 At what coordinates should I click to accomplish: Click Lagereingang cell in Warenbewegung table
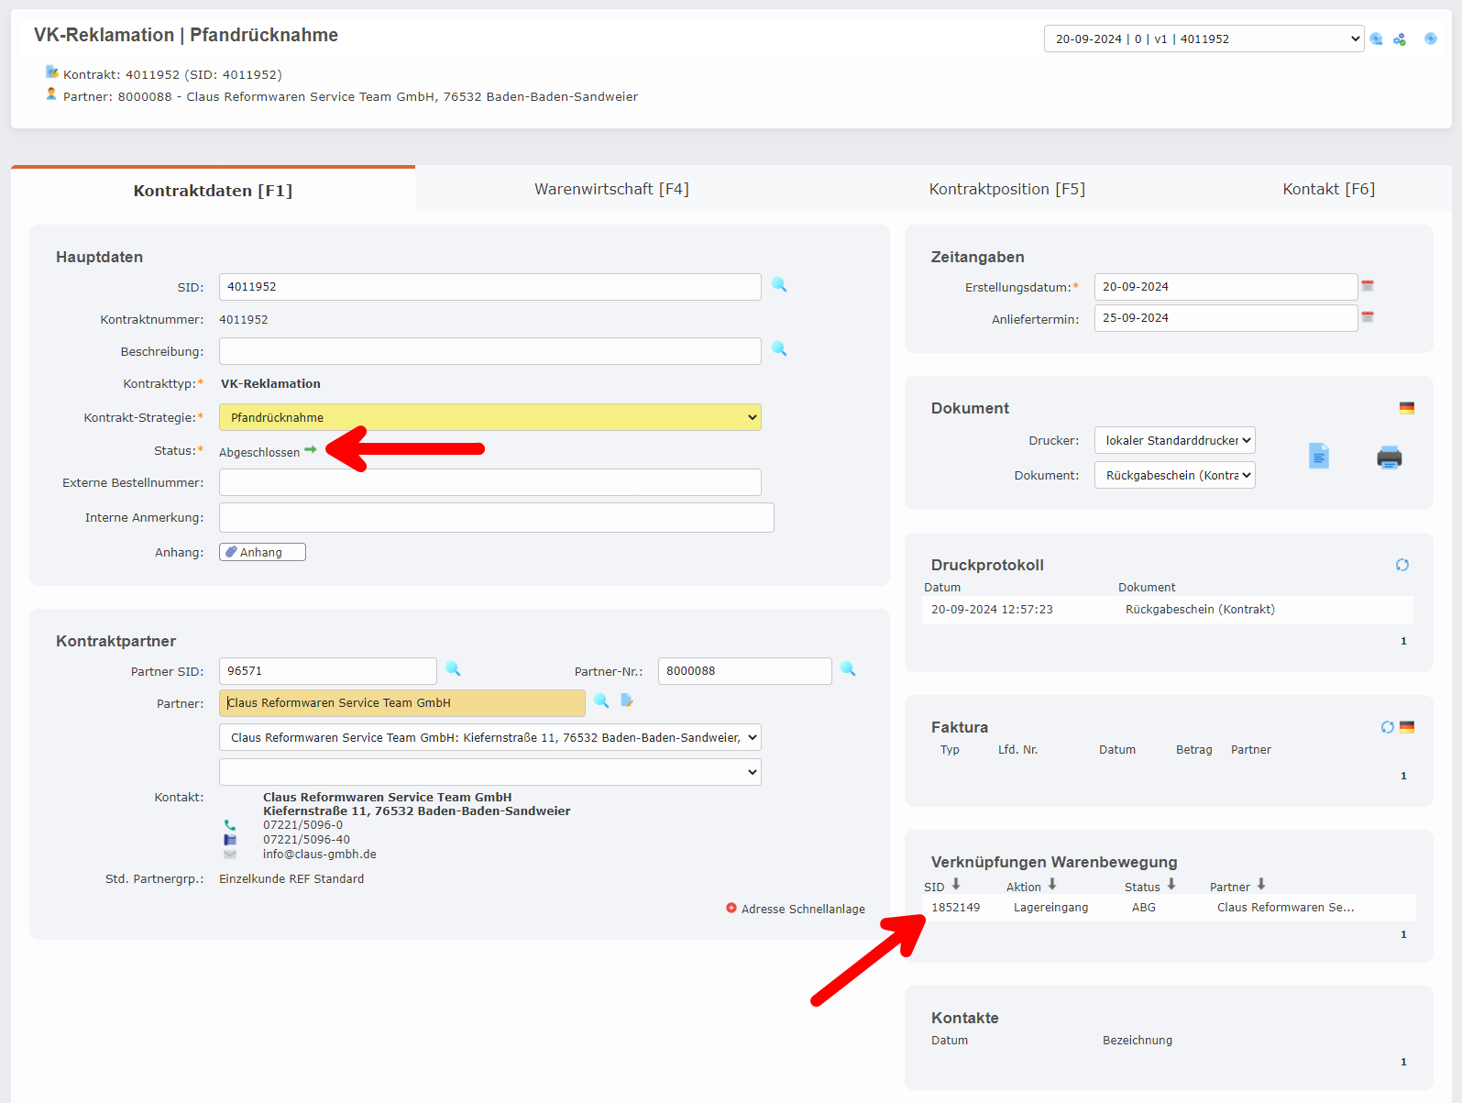coord(1050,907)
